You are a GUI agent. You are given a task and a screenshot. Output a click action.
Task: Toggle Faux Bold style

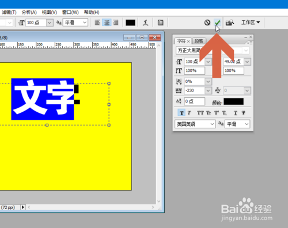click(181, 113)
